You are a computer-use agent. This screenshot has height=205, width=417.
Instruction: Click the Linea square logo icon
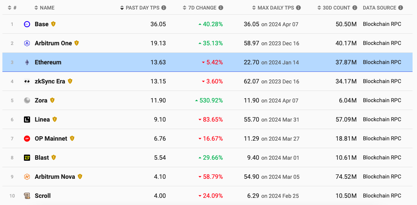coord(27,120)
